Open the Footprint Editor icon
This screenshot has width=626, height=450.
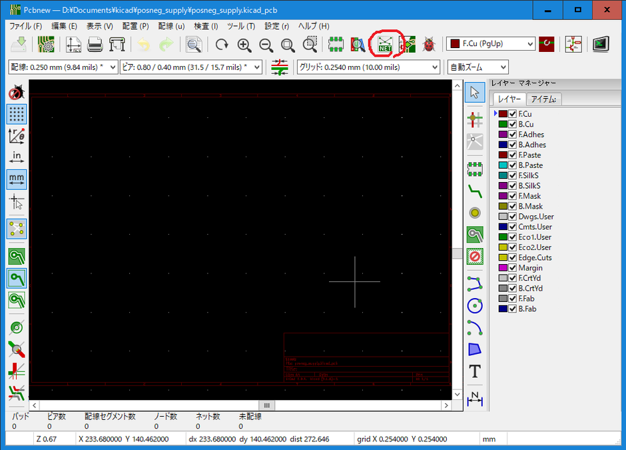click(x=336, y=45)
